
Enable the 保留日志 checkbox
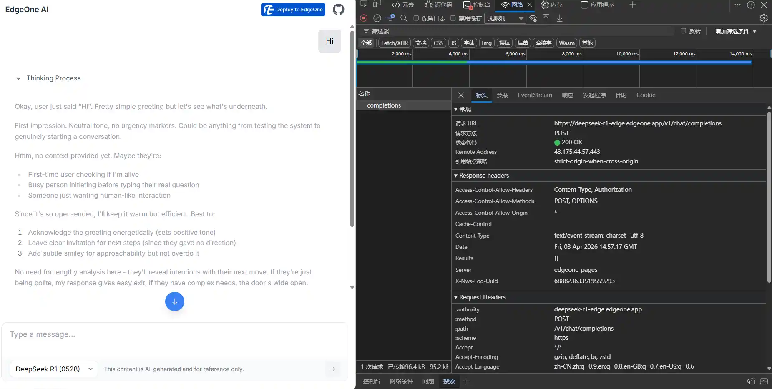pyautogui.click(x=416, y=18)
